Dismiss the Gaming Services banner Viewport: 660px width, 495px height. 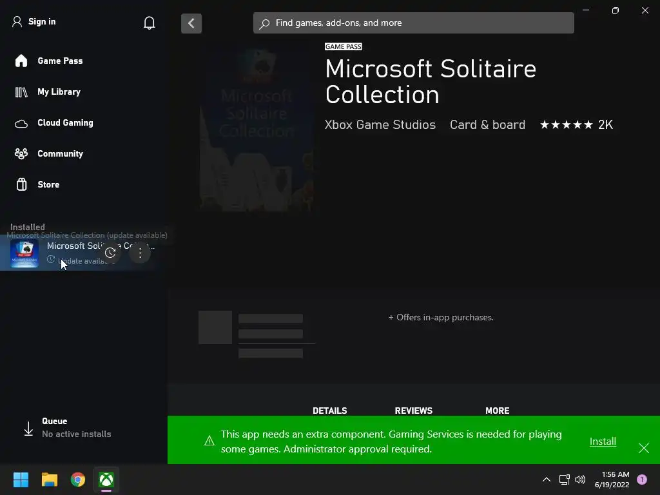pyautogui.click(x=644, y=448)
